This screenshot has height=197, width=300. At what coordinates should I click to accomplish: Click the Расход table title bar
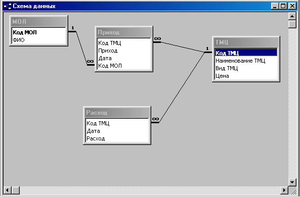[x=117, y=113]
